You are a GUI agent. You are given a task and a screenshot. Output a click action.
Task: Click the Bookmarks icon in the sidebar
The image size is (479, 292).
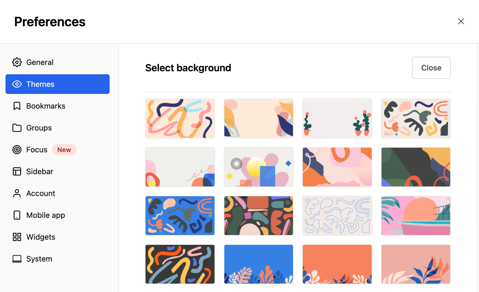tap(17, 106)
